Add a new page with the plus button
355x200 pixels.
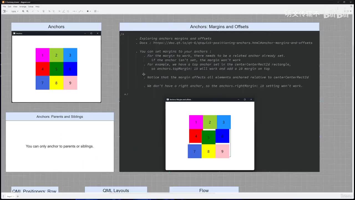click(x=18, y=196)
